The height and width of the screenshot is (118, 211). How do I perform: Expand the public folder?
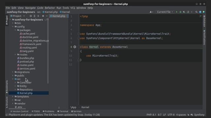[x=13, y=75]
